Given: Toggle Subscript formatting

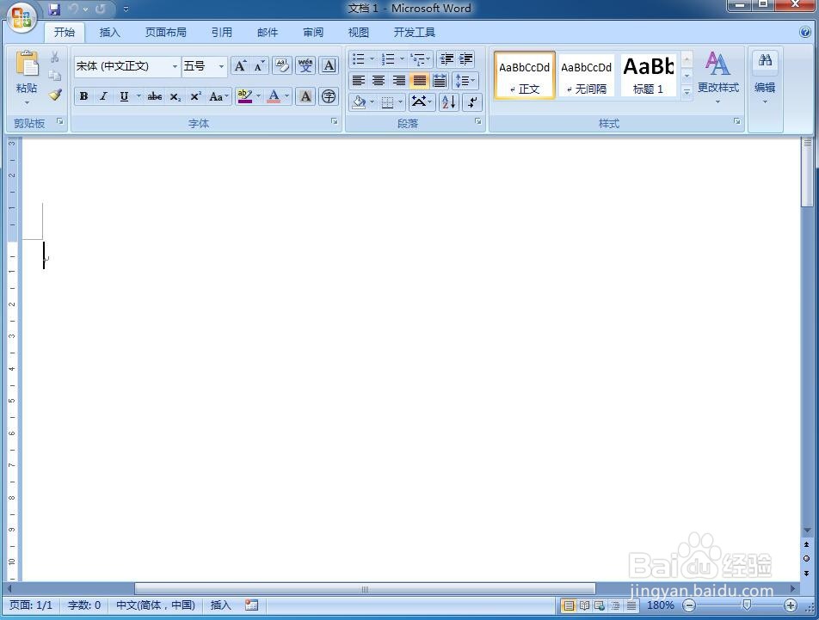Looking at the screenshot, I should coord(175,96).
